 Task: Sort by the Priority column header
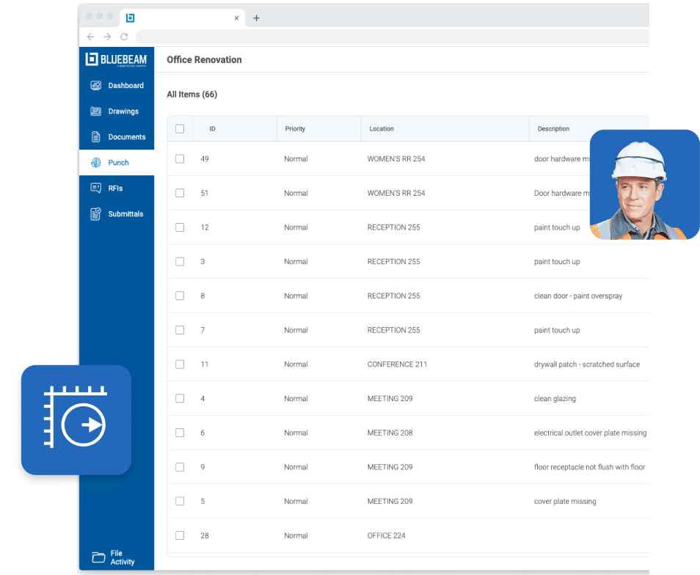295,129
